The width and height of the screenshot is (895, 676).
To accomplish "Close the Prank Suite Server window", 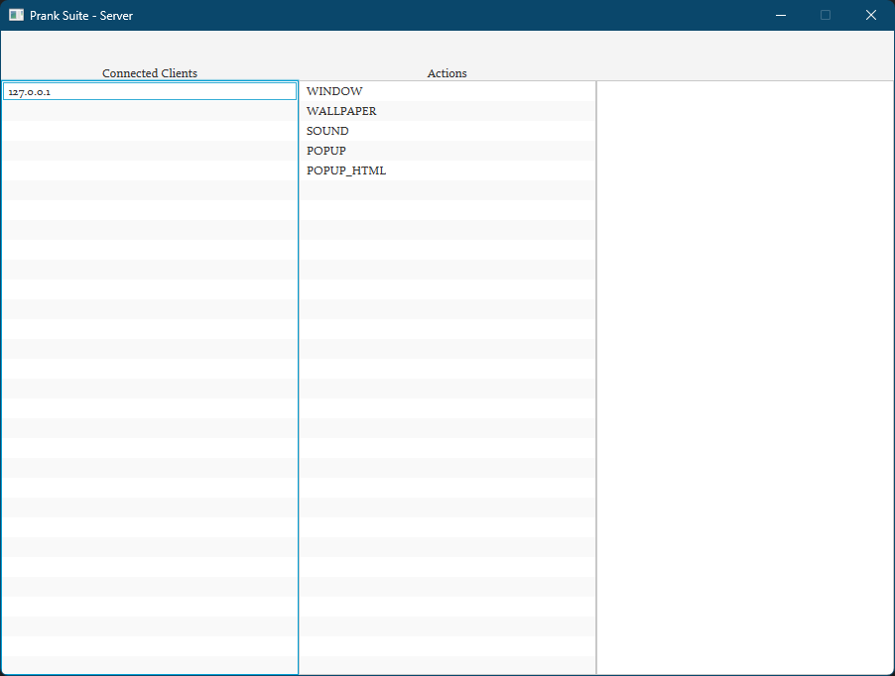I will click(x=870, y=16).
